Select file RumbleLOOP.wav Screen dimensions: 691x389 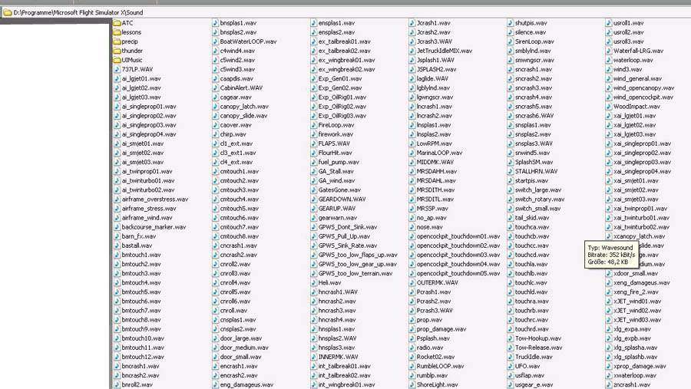440,366
